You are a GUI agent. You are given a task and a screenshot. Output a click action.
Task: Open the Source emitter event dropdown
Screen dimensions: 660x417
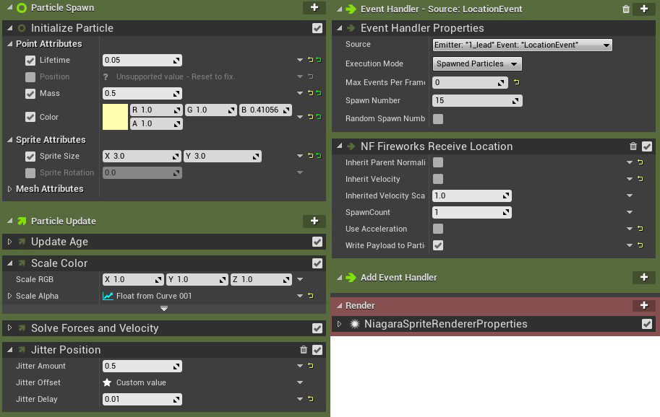pyautogui.click(x=522, y=45)
